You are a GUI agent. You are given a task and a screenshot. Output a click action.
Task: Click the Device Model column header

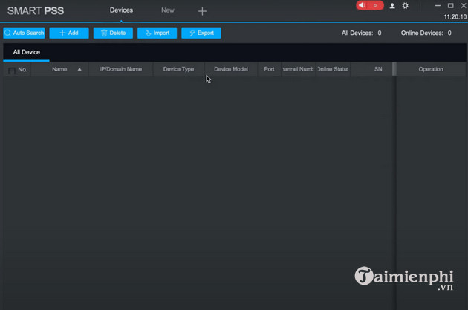(x=230, y=69)
